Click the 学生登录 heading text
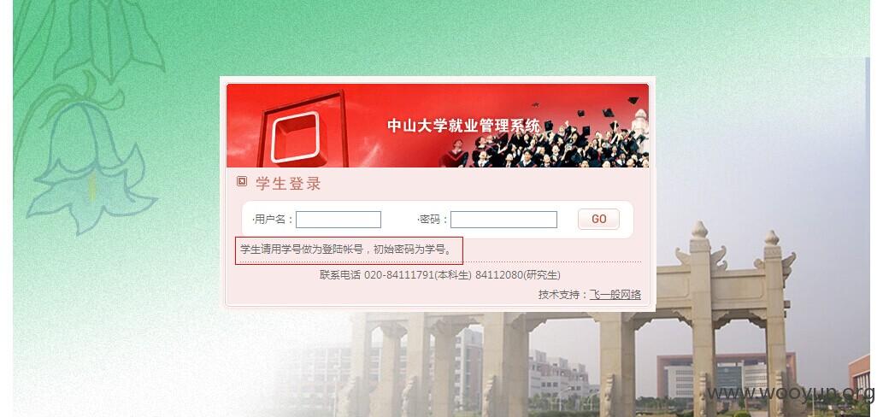The width and height of the screenshot is (883, 417). 288,184
